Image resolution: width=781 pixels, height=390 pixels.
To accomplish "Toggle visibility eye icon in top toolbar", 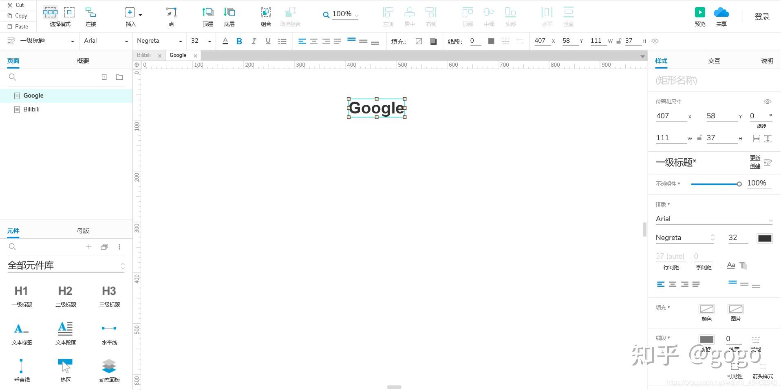I will click(x=655, y=41).
